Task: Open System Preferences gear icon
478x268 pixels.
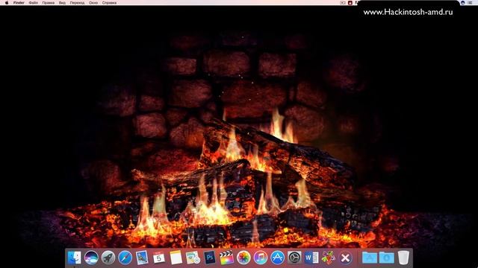Action: pyautogui.click(x=294, y=258)
